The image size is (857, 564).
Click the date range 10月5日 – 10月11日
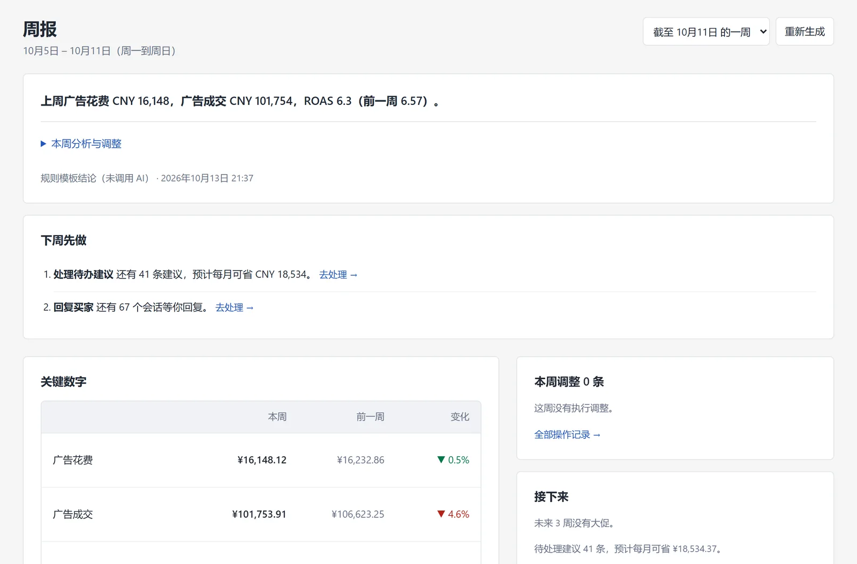click(x=99, y=51)
